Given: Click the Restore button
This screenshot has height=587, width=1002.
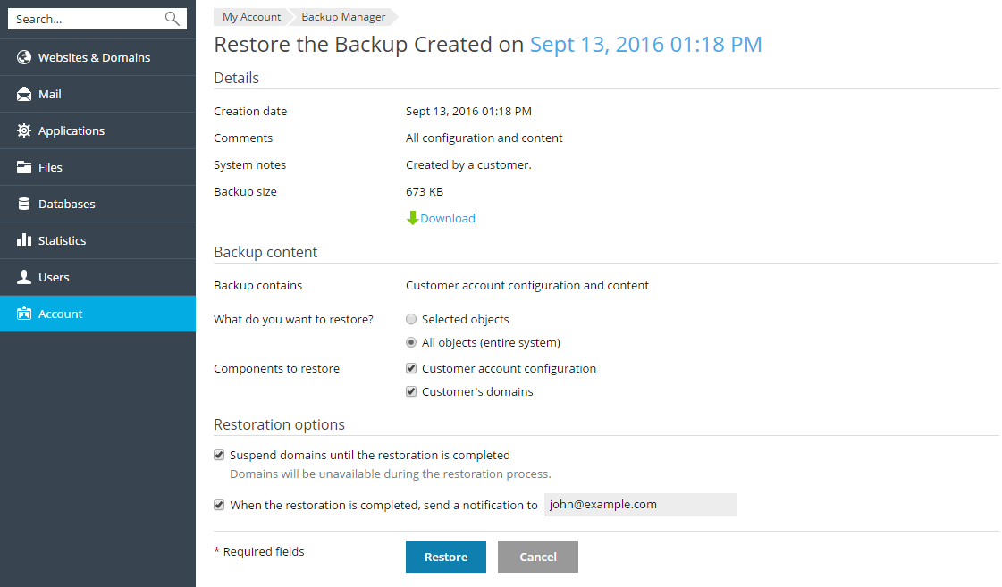Looking at the screenshot, I should [x=445, y=556].
